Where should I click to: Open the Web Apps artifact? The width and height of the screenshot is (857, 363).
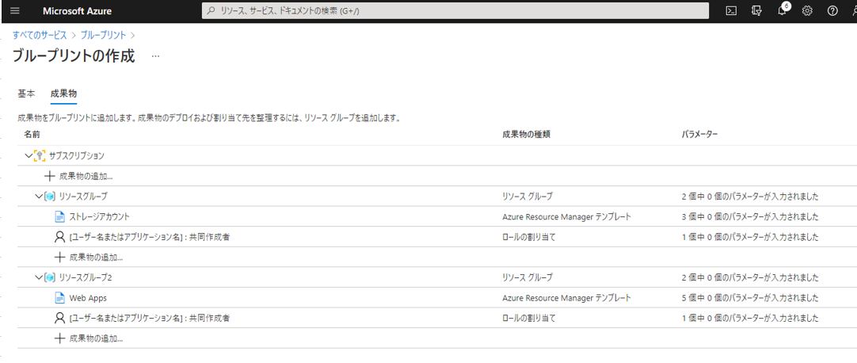[88, 298]
